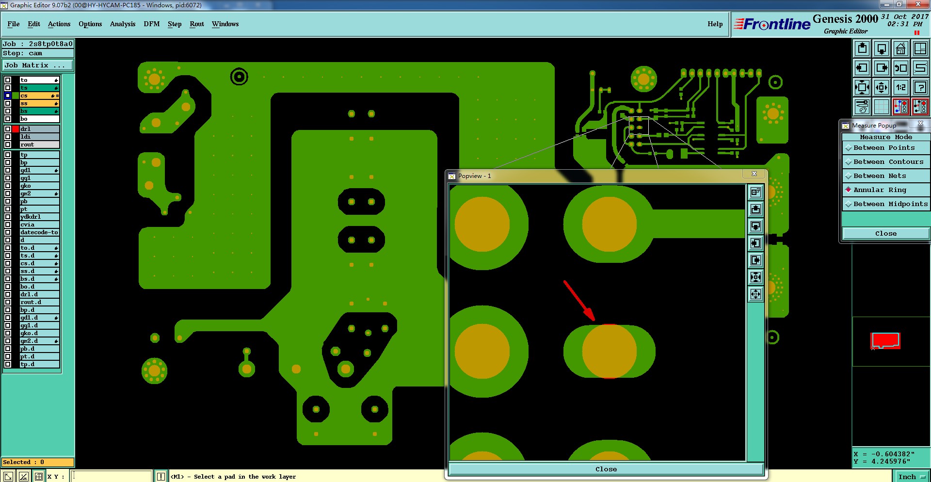The image size is (931, 482).
Task: Zoom out within the Popview window
Action: tap(755, 294)
